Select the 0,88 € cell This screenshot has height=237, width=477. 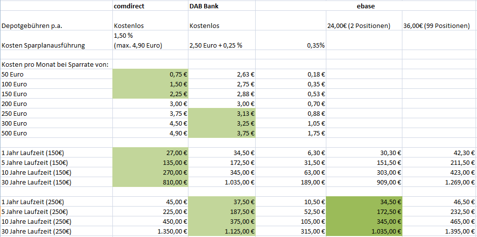pos(291,113)
